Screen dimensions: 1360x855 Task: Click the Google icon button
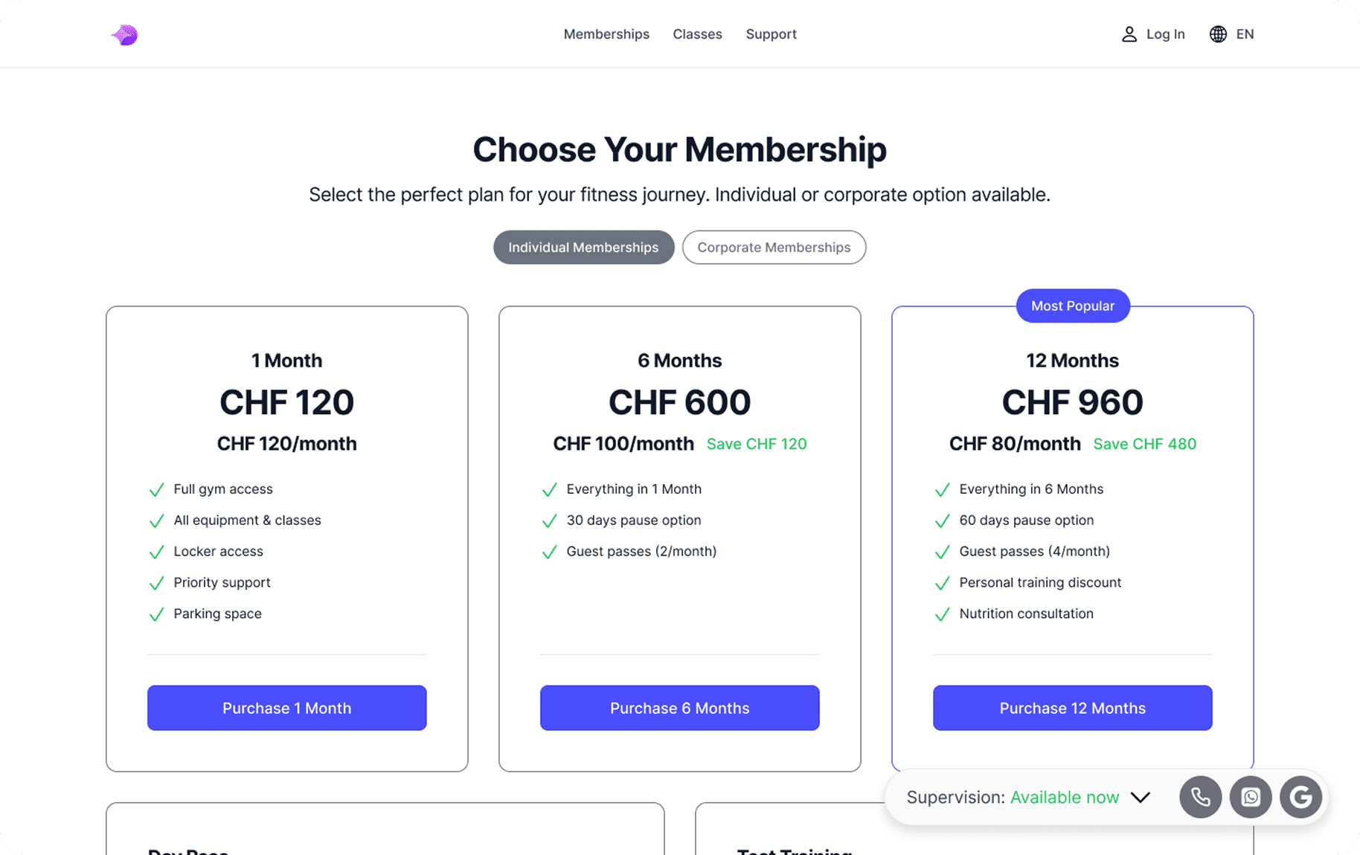(x=1300, y=797)
